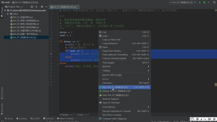The height and width of the screenshot is (122, 217).
Task: Open the run configuration dropdown
Action: click(x=182, y=2)
